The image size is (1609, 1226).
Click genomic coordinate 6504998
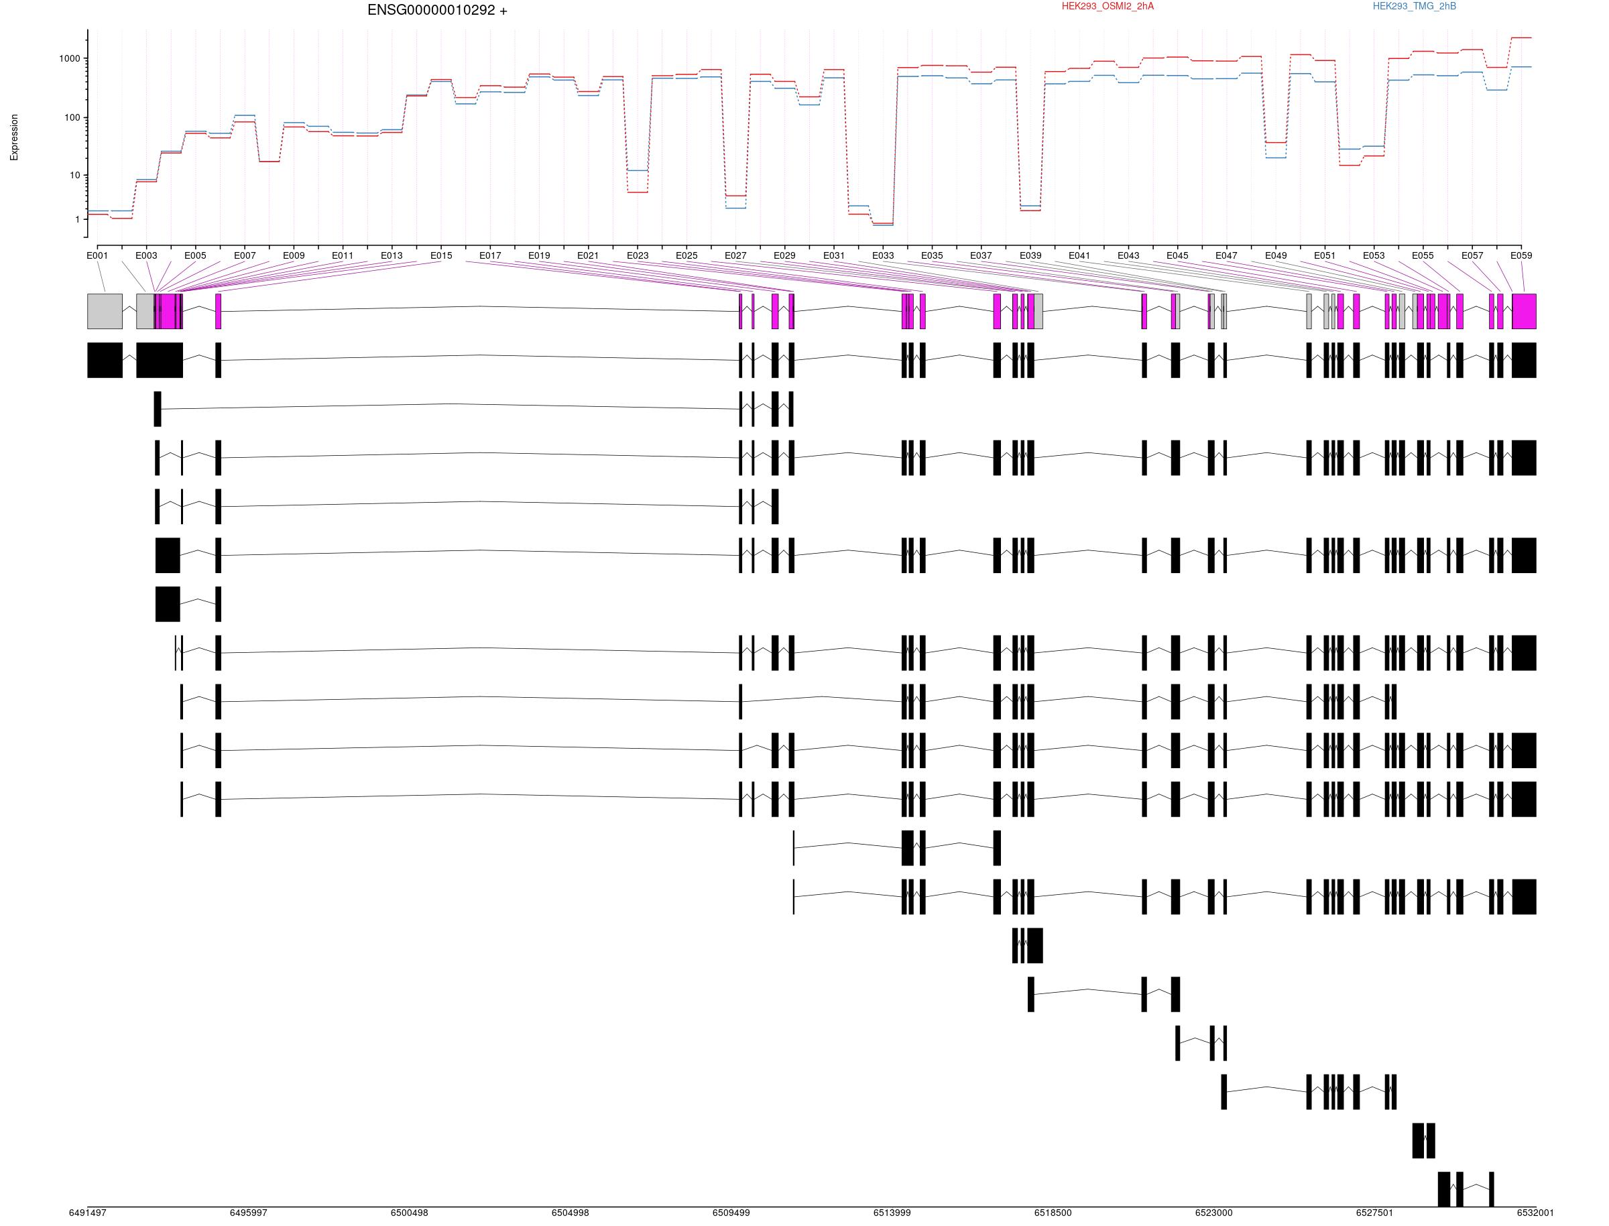(570, 1213)
